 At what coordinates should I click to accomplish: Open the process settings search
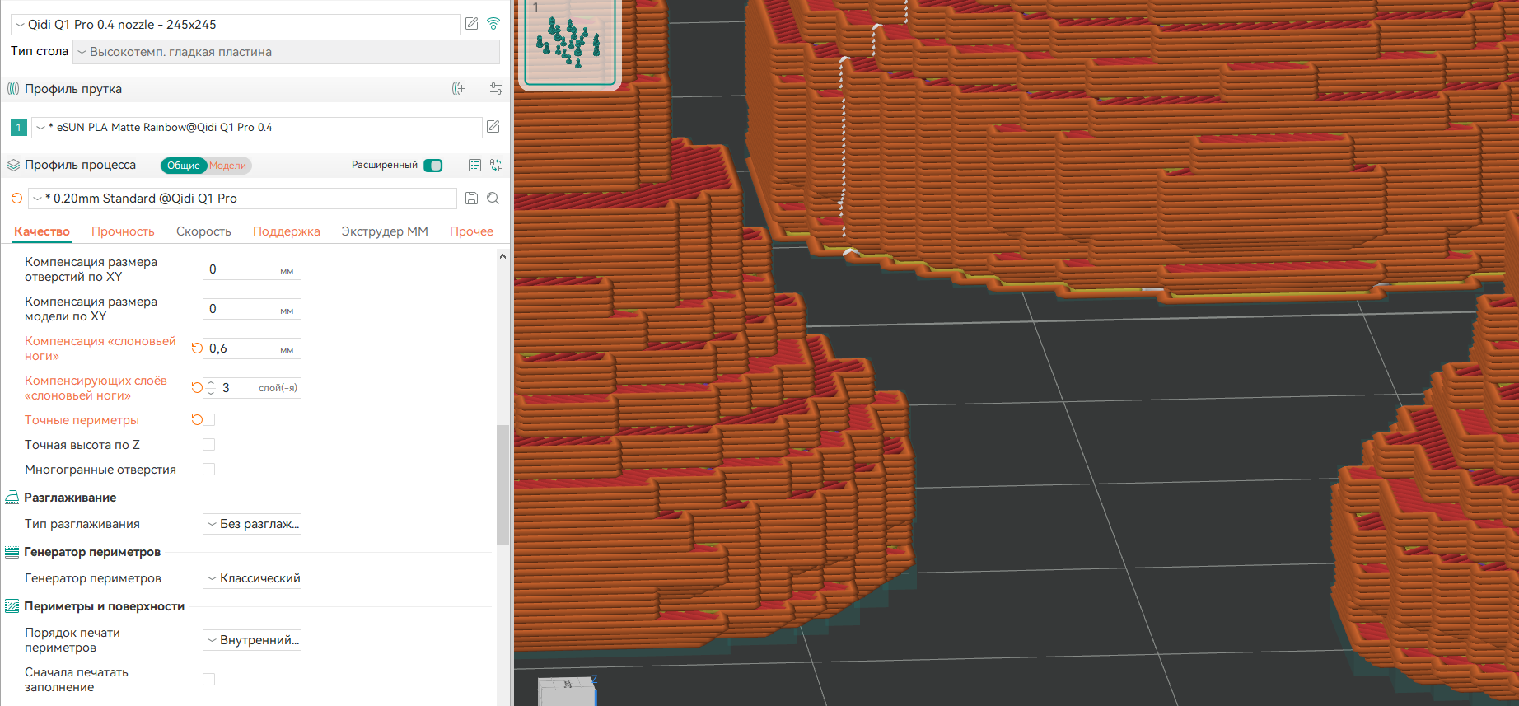click(493, 199)
